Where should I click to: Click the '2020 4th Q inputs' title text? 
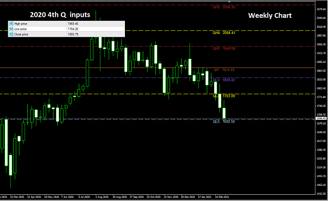(x=60, y=15)
